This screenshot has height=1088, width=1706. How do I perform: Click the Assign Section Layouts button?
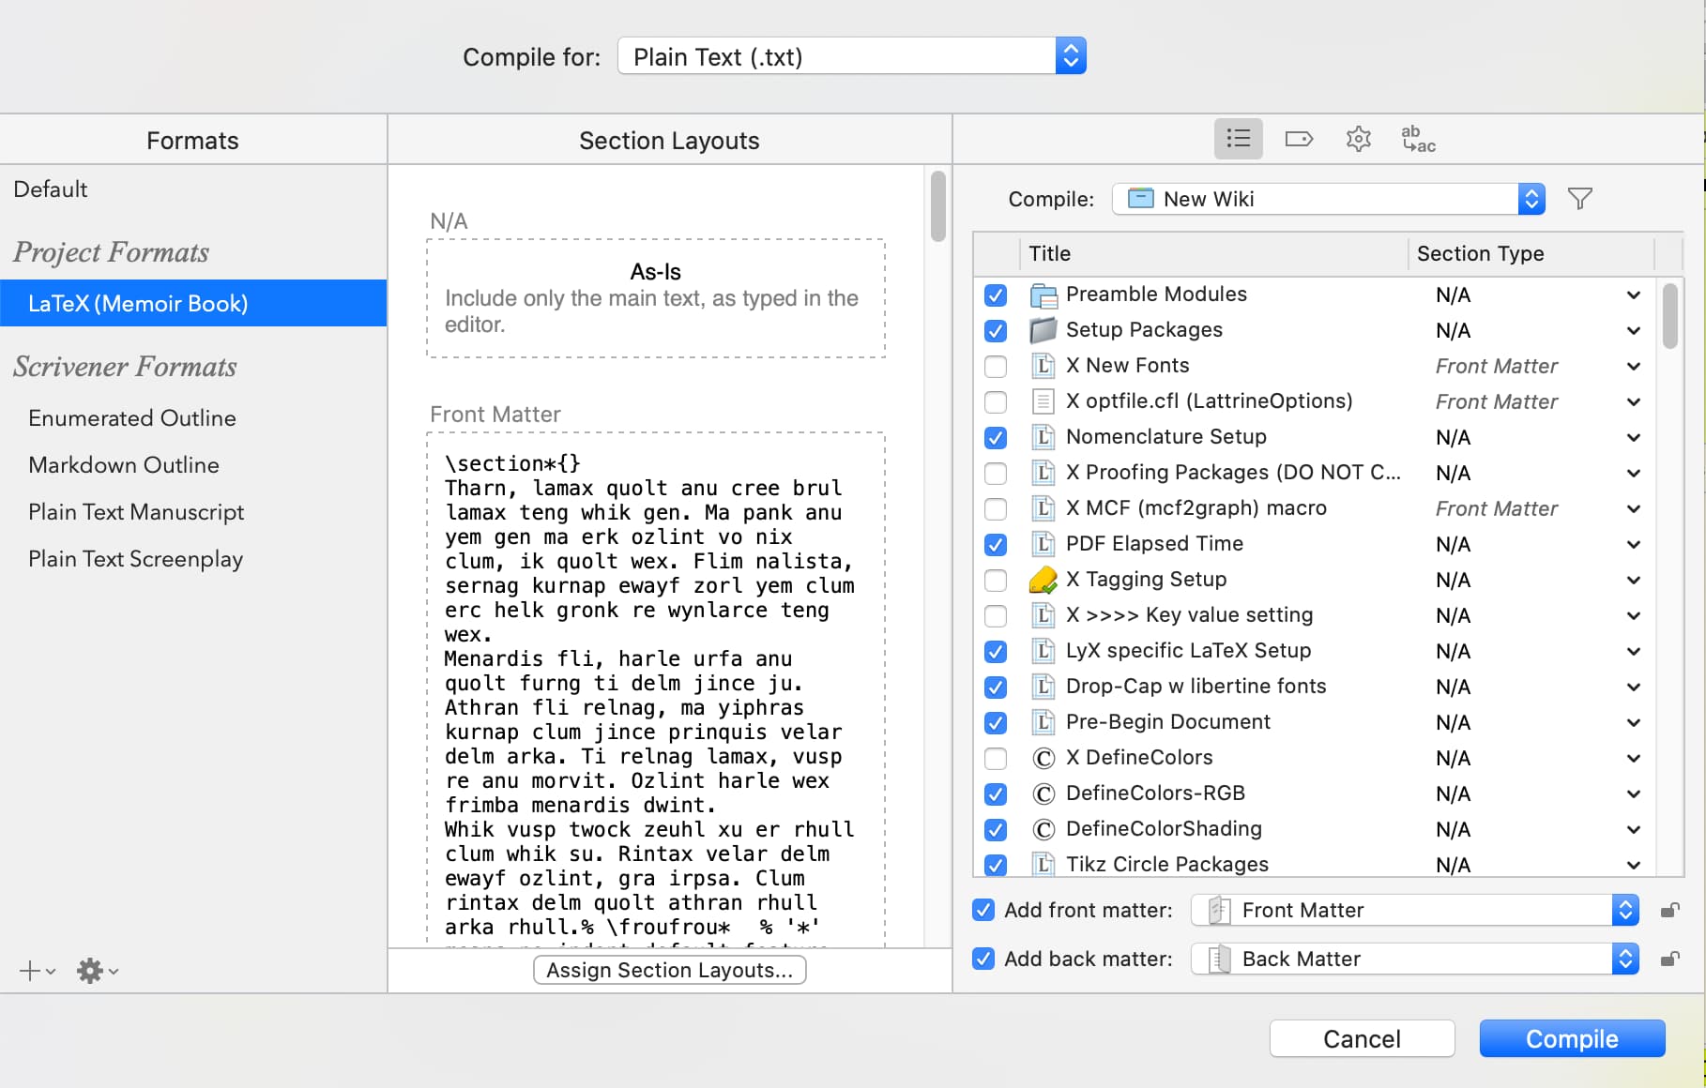669,970
